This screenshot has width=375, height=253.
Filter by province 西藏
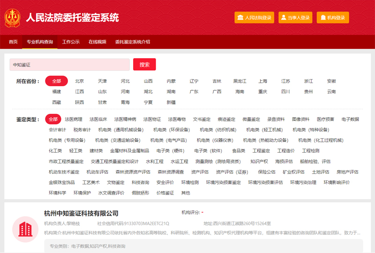point(56,102)
